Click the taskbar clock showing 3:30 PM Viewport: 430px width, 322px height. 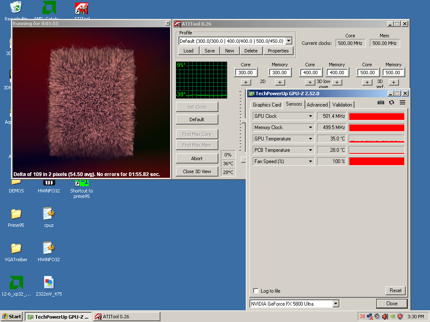415,317
